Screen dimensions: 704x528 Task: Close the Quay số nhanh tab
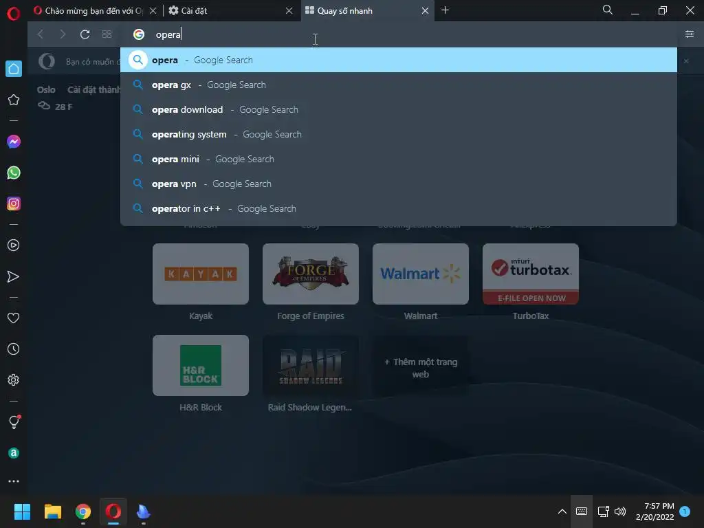(x=425, y=11)
